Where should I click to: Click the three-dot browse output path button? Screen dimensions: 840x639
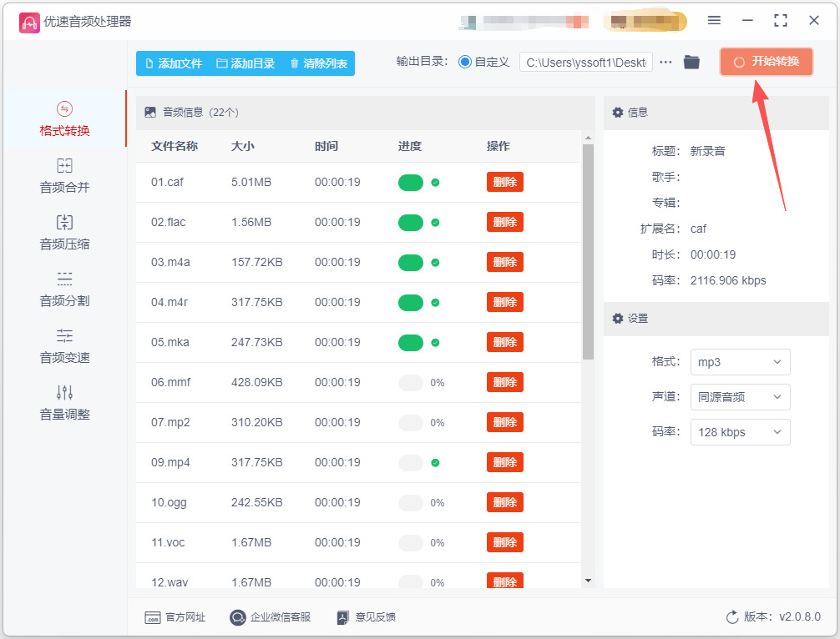click(x=665, y=62)
